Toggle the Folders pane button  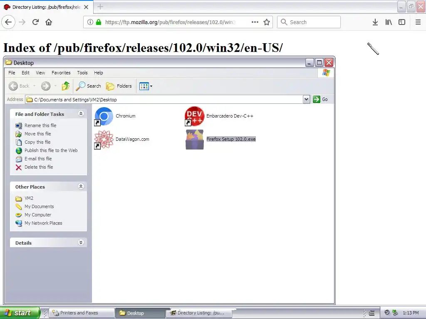[119, 86]
